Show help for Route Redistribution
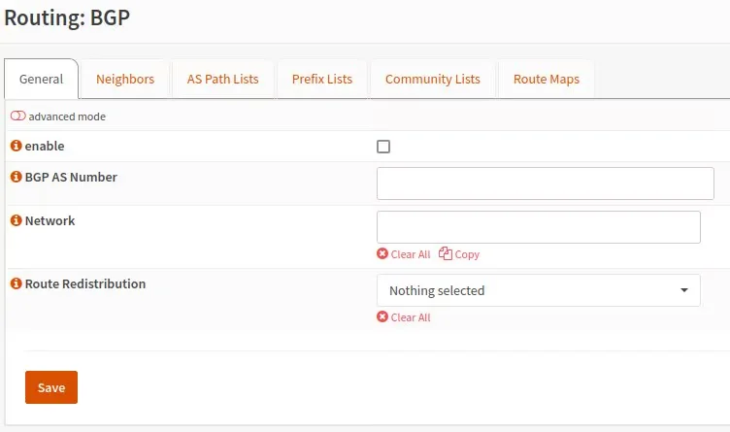The width and height of the screenshot is (730, 432). (16, 283)
